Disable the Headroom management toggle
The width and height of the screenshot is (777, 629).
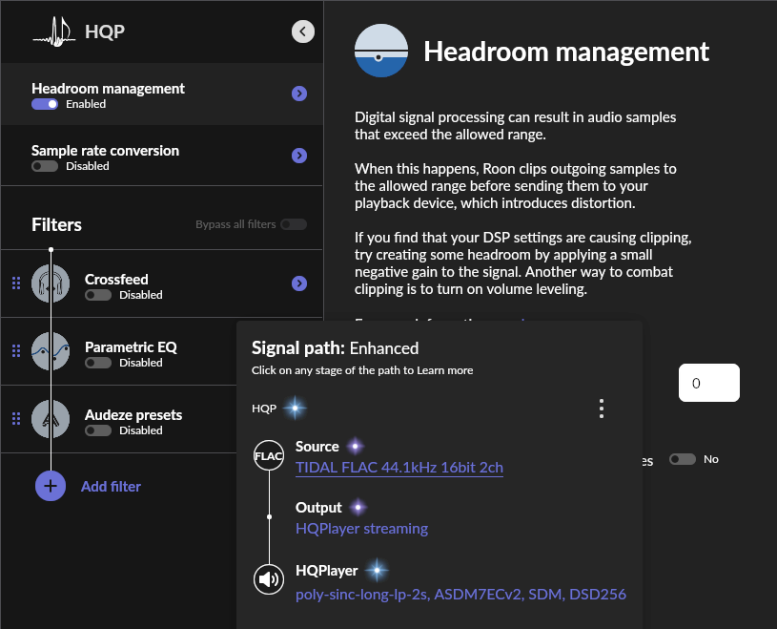coord(45,104)
